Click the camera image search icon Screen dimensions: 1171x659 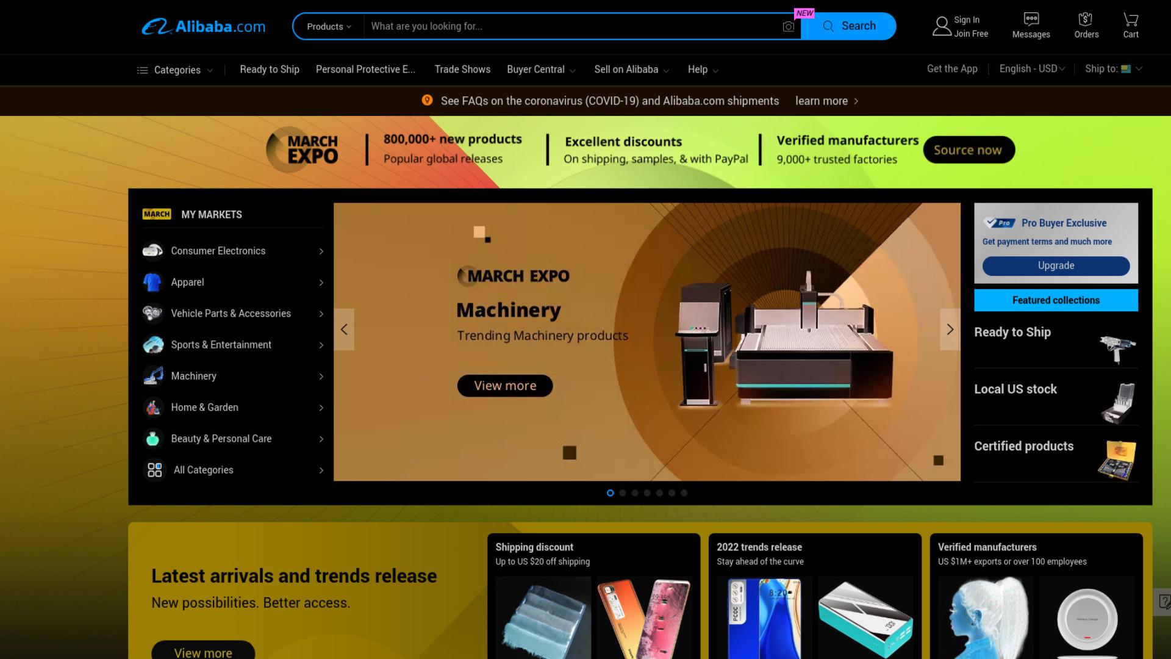[789, 26]
